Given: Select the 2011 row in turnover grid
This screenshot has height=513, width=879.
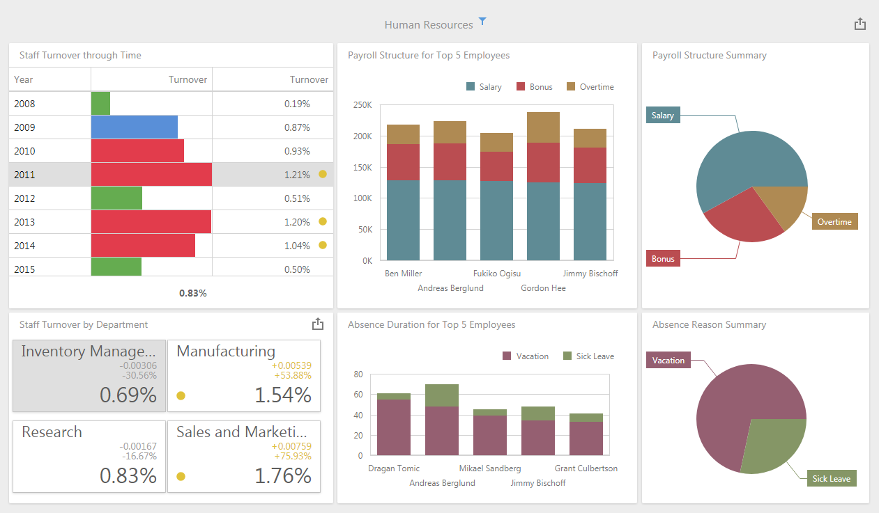Looking at the screenshot, I should (49, 175).
